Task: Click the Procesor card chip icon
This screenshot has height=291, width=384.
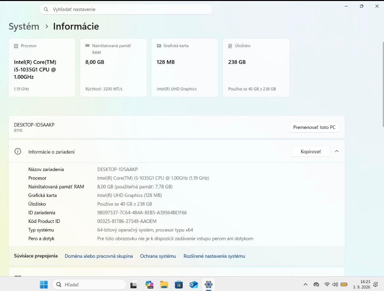Action: [x=16, y=46]
